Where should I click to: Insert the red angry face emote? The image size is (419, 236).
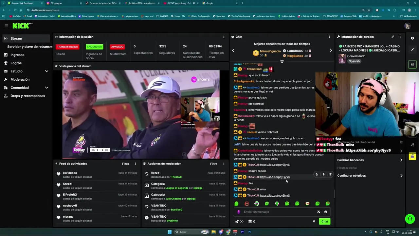click(x=246, y=204)
